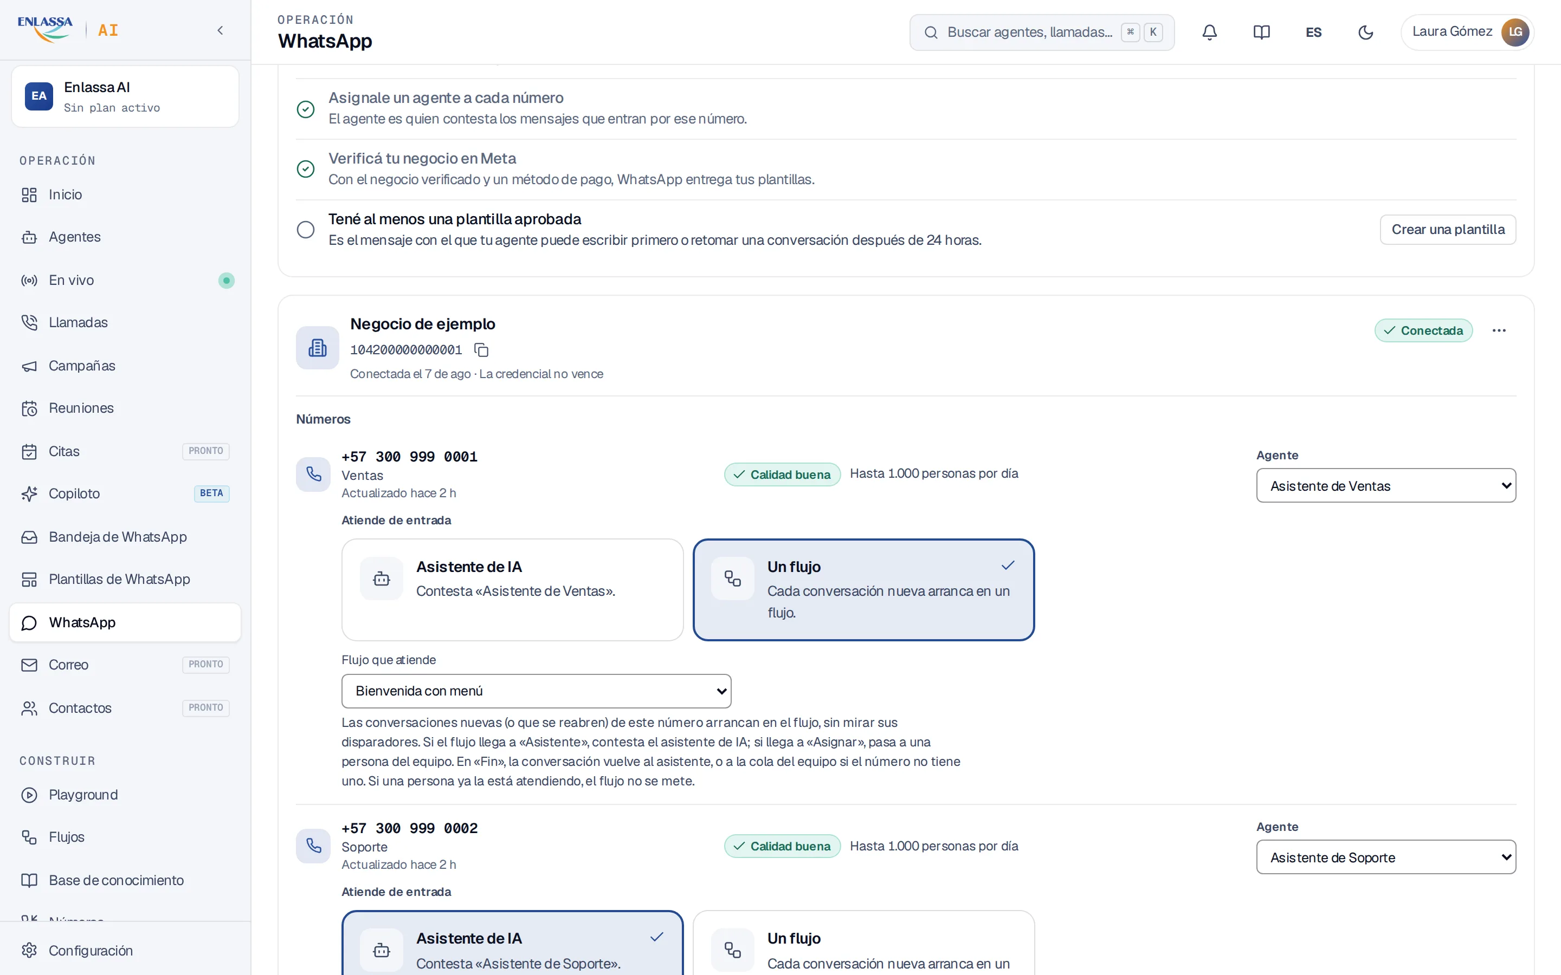Click the Enlassa AI logo

[68, 30]
